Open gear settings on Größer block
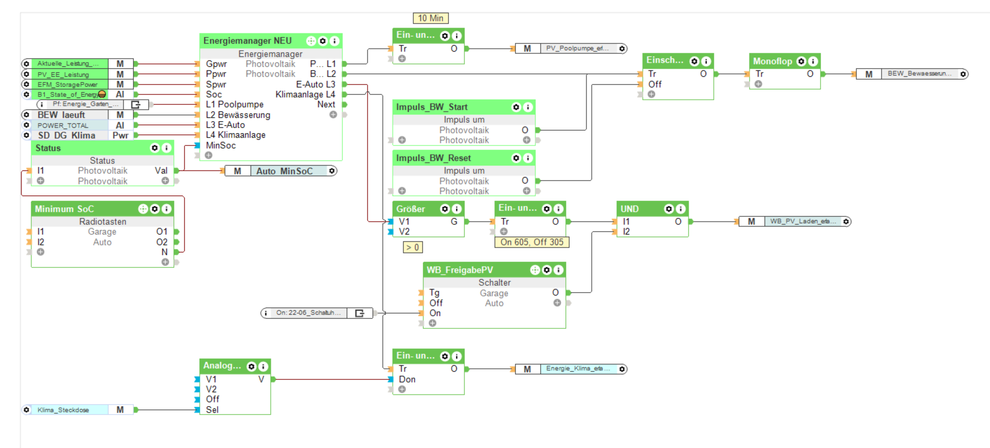Screen dimensions: 990x448 click(445, 209)
